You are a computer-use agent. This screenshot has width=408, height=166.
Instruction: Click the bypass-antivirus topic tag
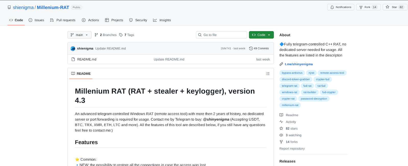(292, 73)
